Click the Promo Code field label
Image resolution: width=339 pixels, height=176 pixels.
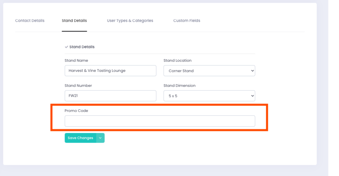76,111
